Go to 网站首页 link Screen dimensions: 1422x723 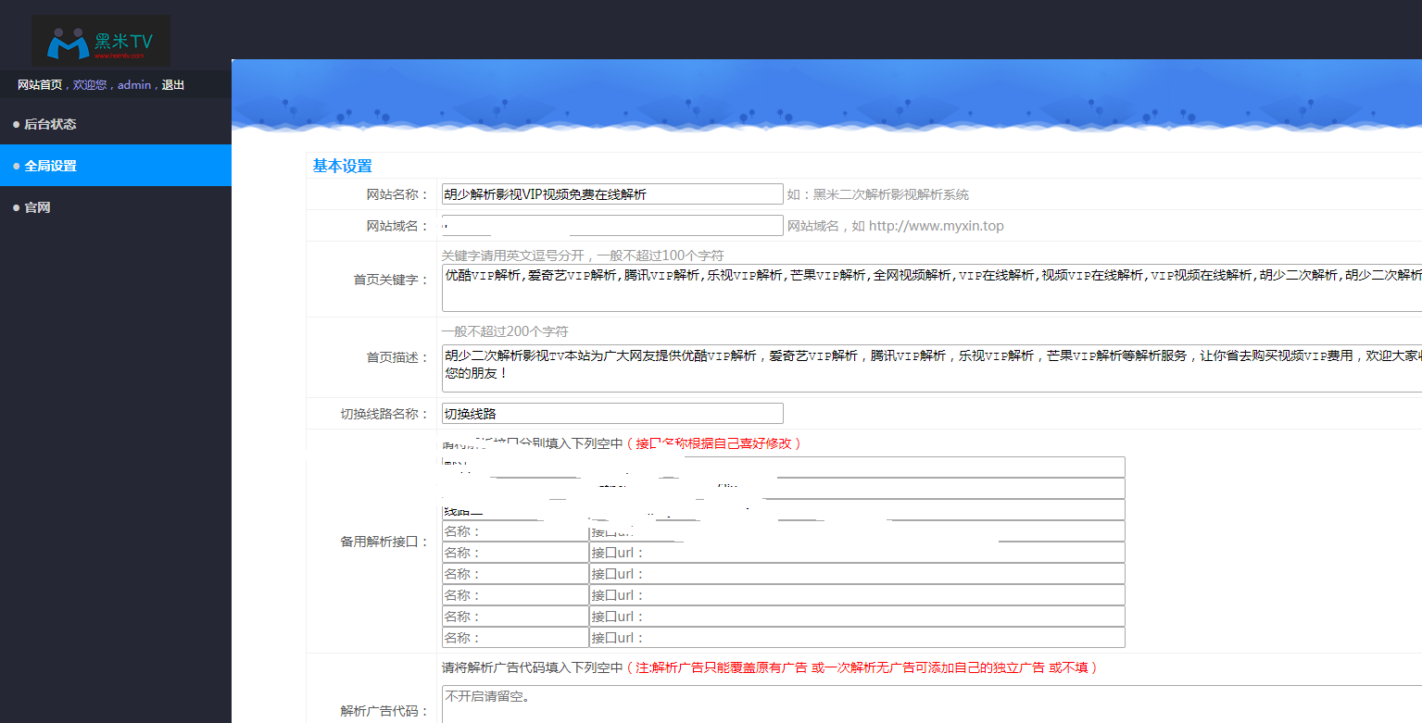[40, 84]
